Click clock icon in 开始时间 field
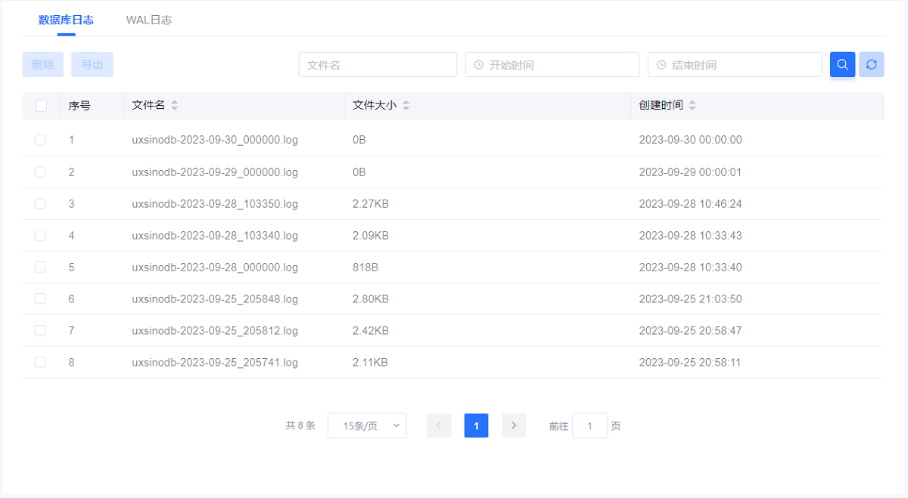 pos(478,65)
